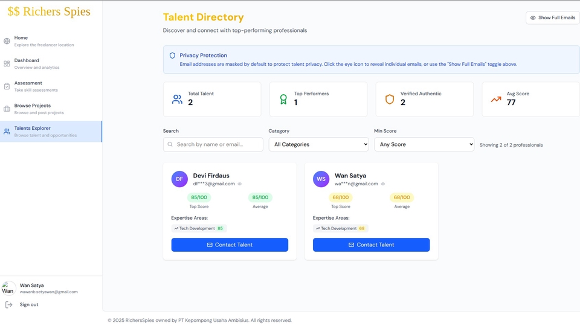The image size is (580, 326).
Task: Click the Tech Development 85 expertise tag
Action: 199,228
